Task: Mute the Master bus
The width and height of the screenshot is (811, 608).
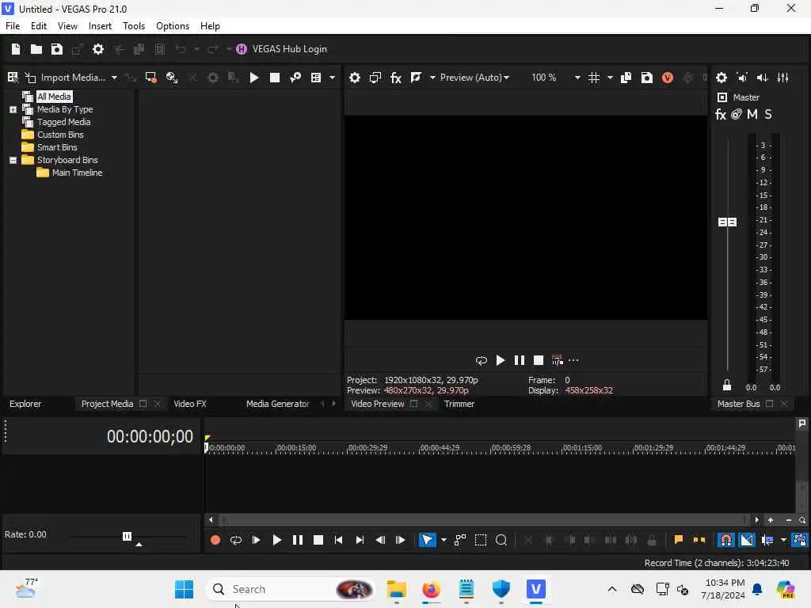Action: point(752,114)
